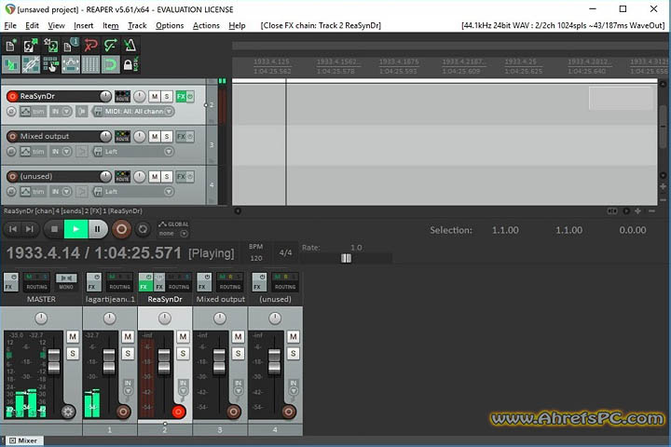
Task: Open the Options menu
Action: click(170, 26)
